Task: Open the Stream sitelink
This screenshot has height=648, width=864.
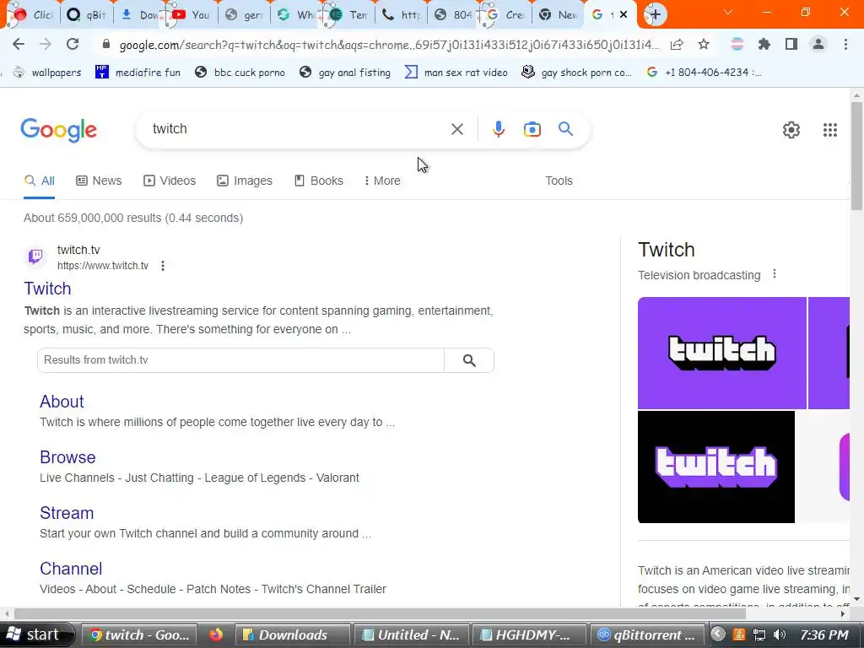Action: (x=67, y=513)
